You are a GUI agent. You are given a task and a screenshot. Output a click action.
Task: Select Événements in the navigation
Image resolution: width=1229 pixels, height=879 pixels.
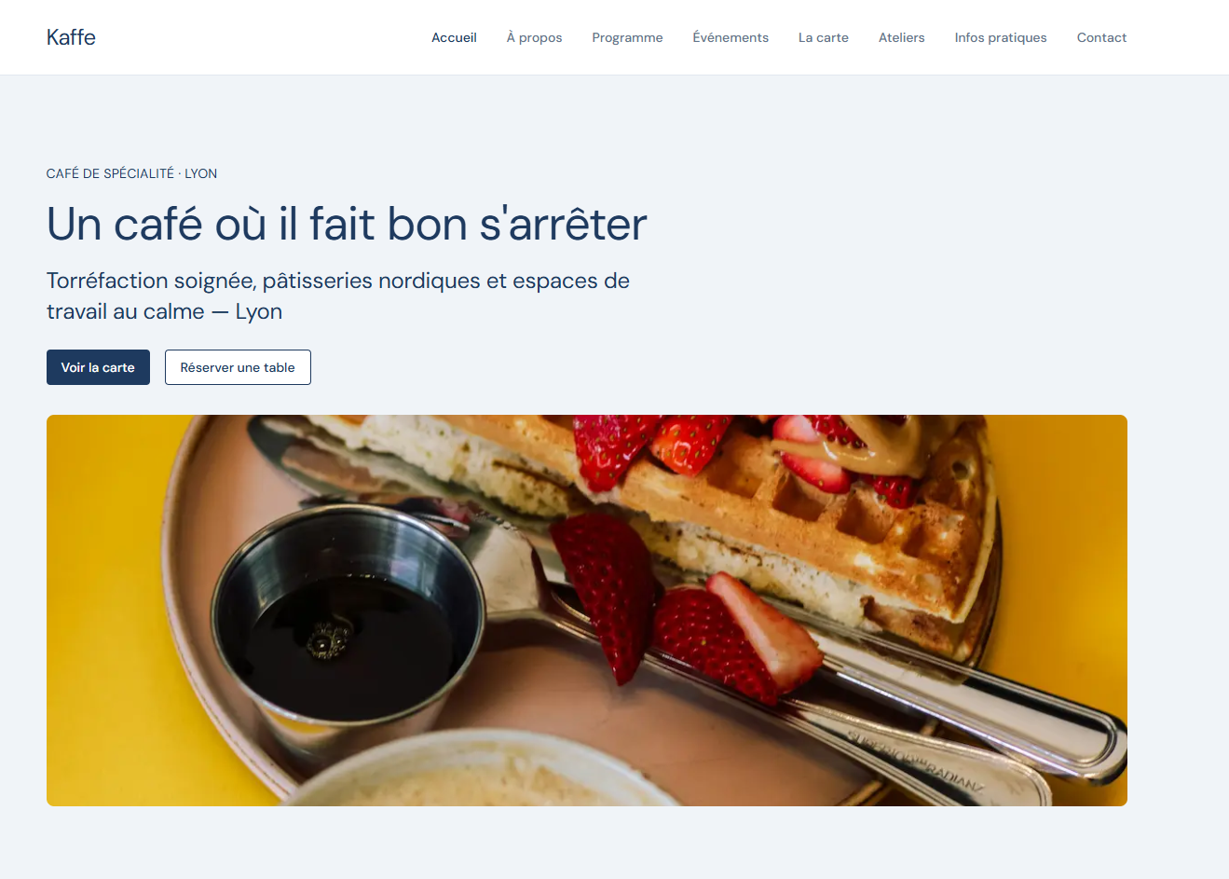click(x=731, y=37)
